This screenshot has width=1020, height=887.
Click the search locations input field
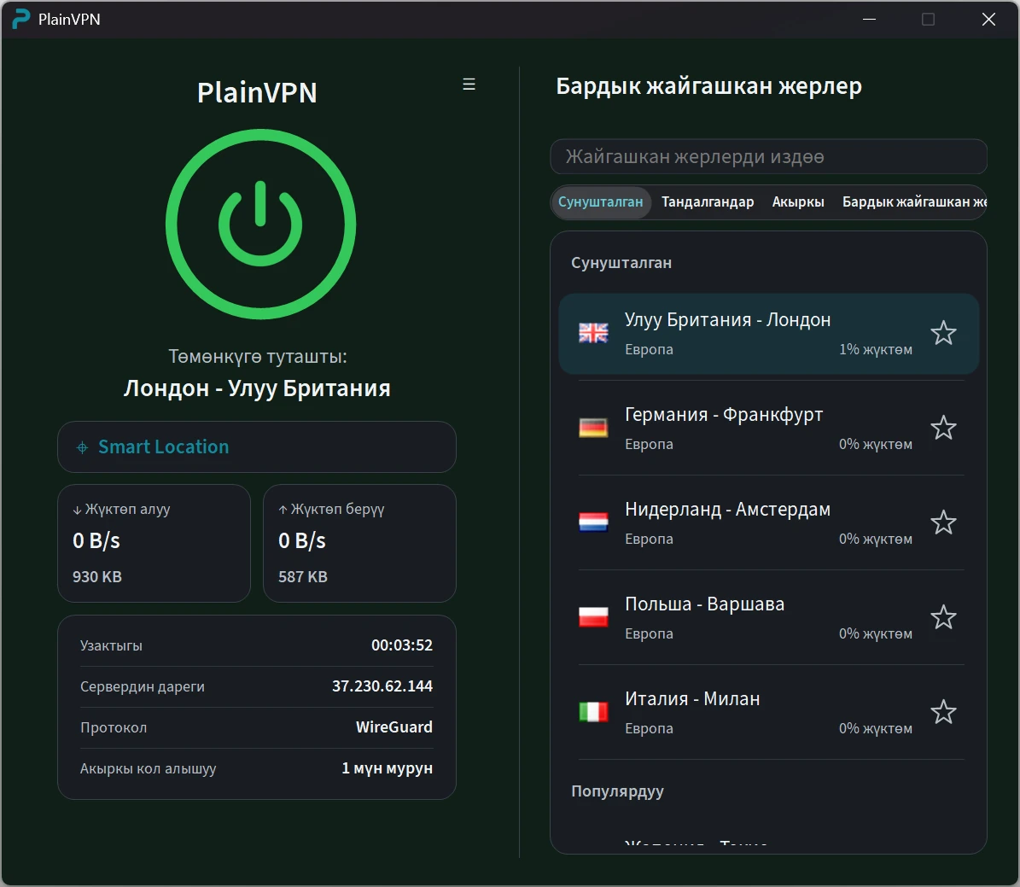768,157
